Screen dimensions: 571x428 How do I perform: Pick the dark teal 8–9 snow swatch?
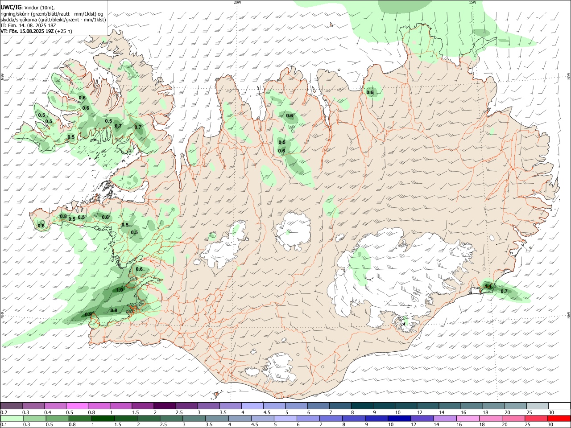362,406
